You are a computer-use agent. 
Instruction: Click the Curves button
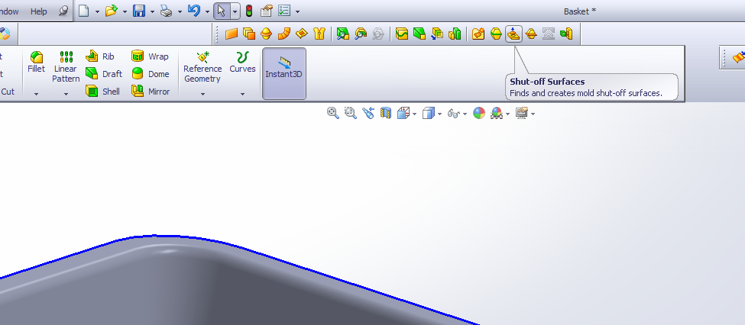(x=242, y=62)
